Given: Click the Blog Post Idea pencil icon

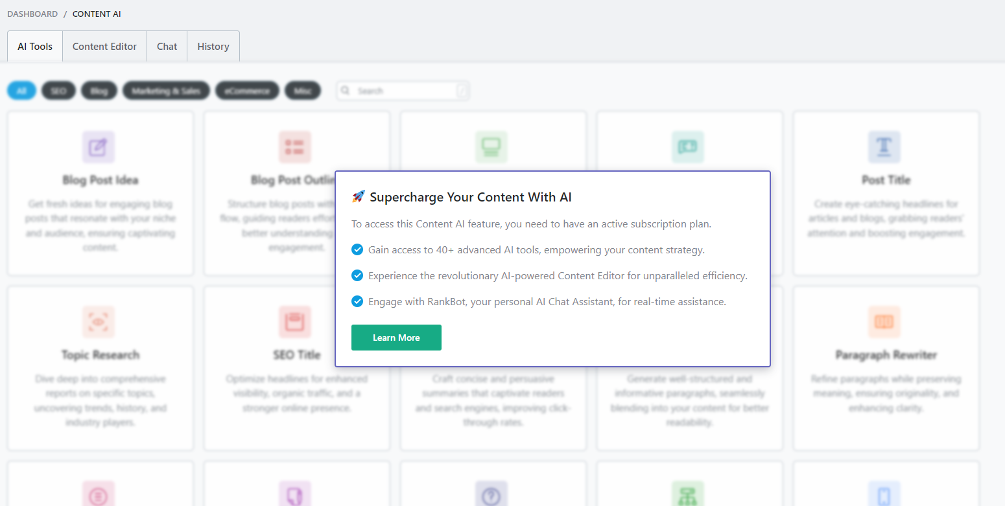Looking at the screenshot, I should (99, 147).
